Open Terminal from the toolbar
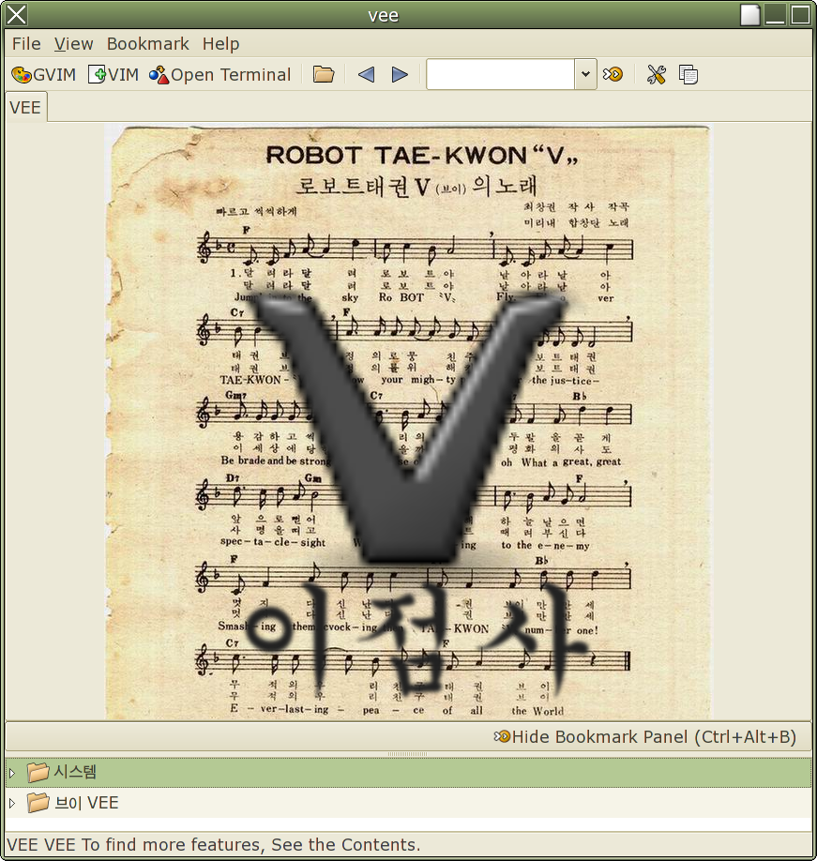 click(x=220, y=75)
